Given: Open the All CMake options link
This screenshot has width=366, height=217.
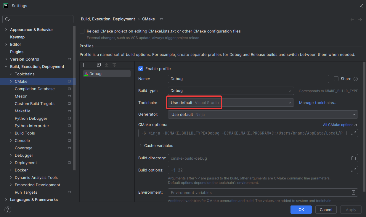Looking at the screenshot, I should (338, 124).
